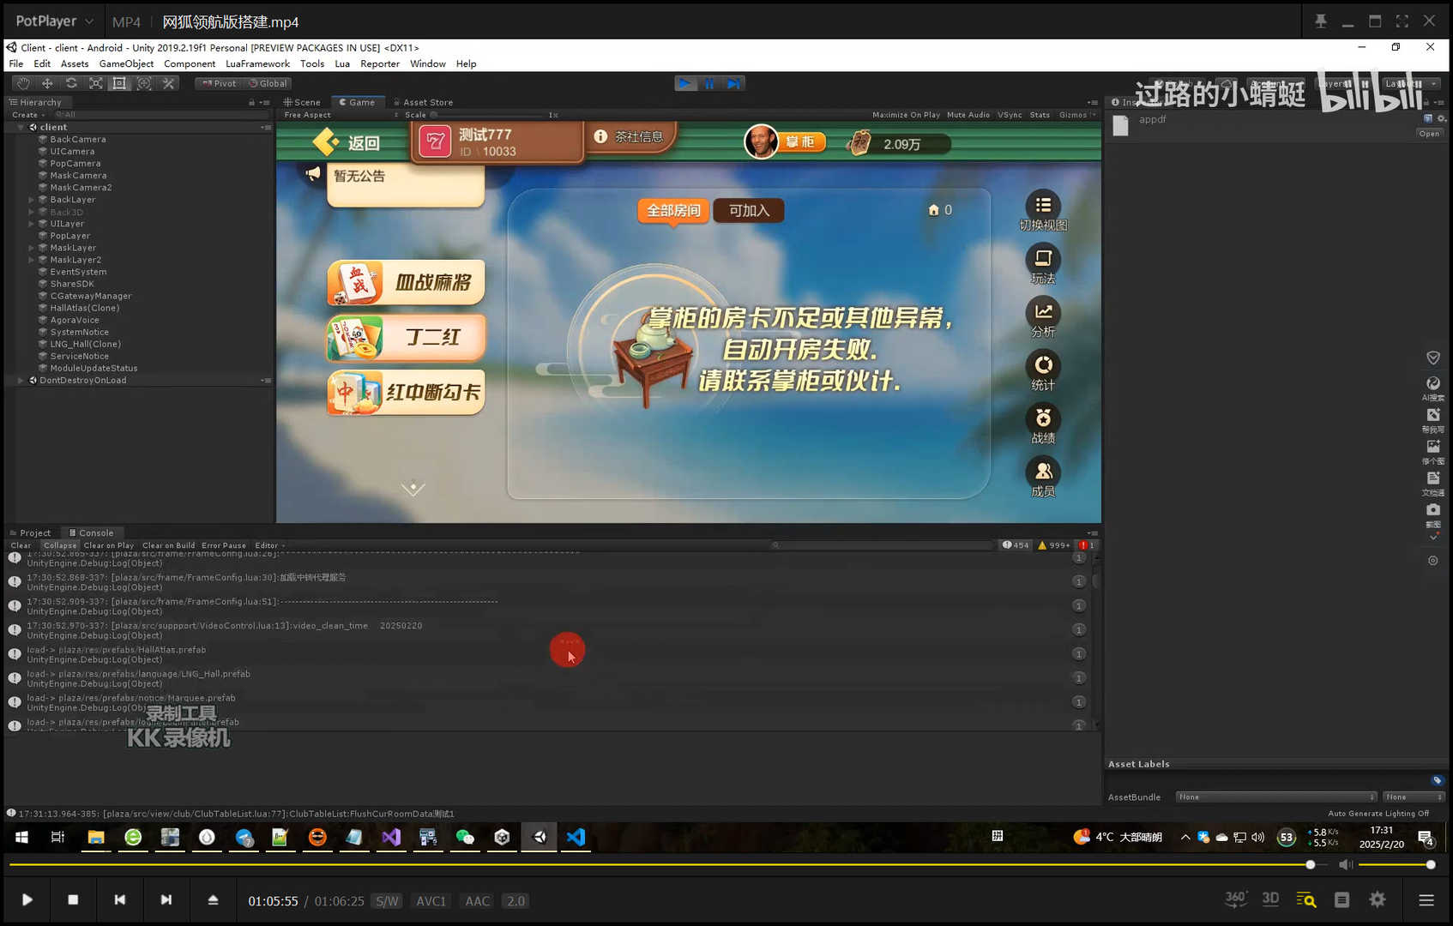Select the Hand tool in Unity toolbar
This screenshot has height=926, width=1453.
pyautogui.click(x=23, y=83)
